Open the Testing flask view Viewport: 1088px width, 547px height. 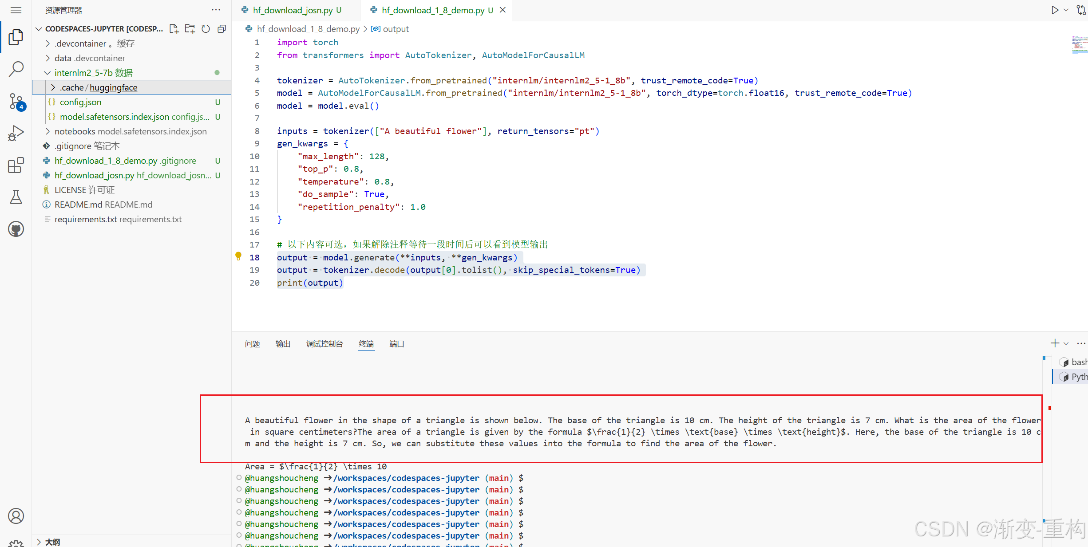tap(16, 197)
